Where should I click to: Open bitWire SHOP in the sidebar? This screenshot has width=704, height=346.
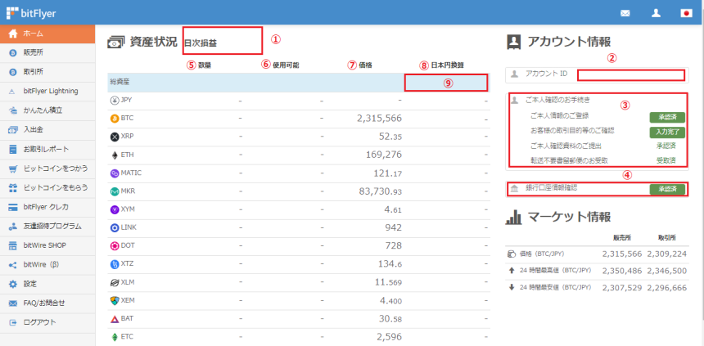pyautogui.click(x=47, y=245)
